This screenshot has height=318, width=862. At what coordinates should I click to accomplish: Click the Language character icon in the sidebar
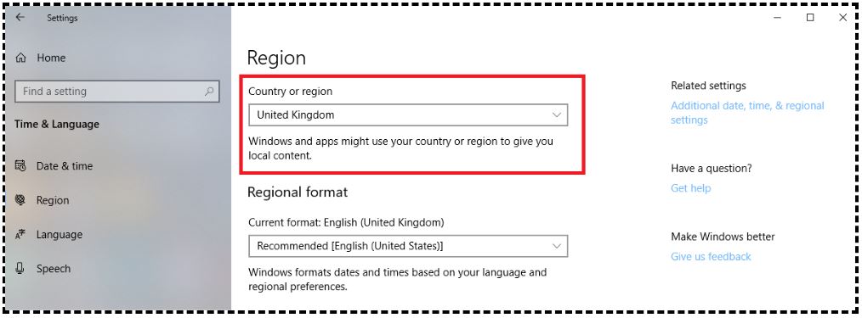tap(20, 235)
